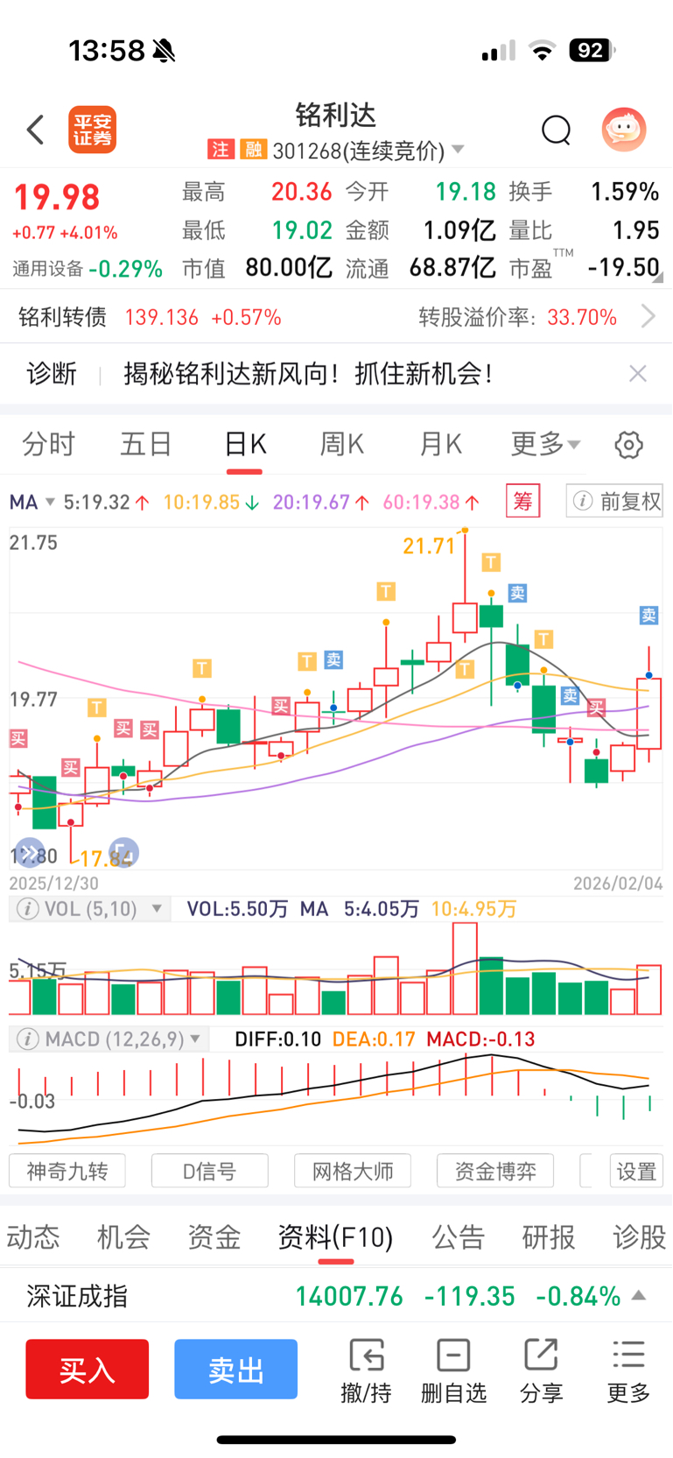673x1458 pixels.
Task: Open the 更多 menu icon in bottom bar
Action: click(628, 1370)
